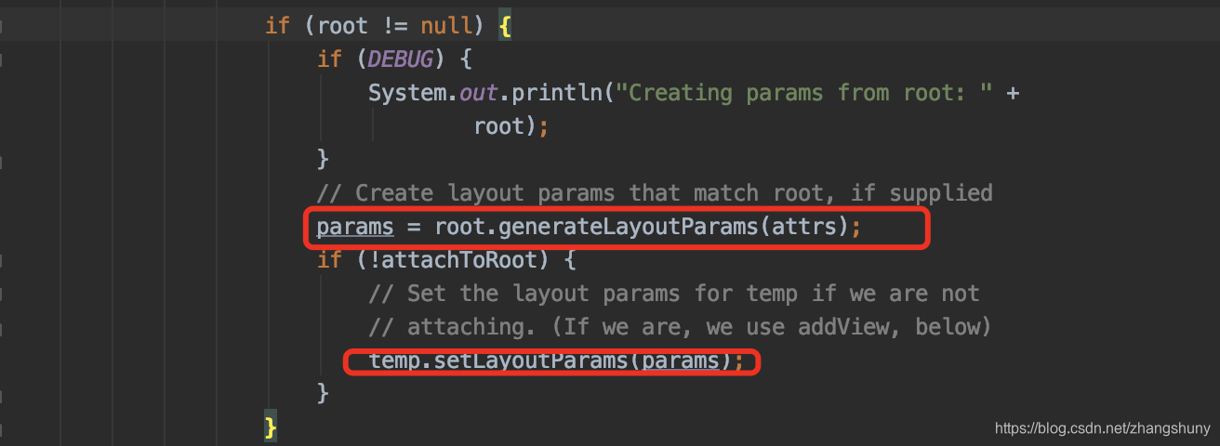This screenshot has width=1220, height=446.
Task: Click the highlighted opening brace after 'root != null'
Action: [506, 26]
